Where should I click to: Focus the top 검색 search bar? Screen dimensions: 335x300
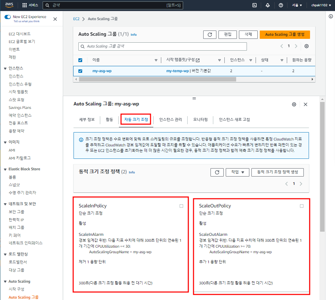[x=113, y=5]
